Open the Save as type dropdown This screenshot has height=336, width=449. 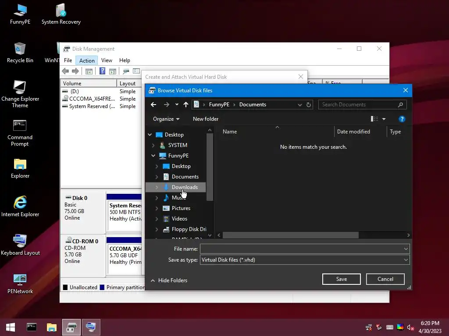[x=406, y=260]
